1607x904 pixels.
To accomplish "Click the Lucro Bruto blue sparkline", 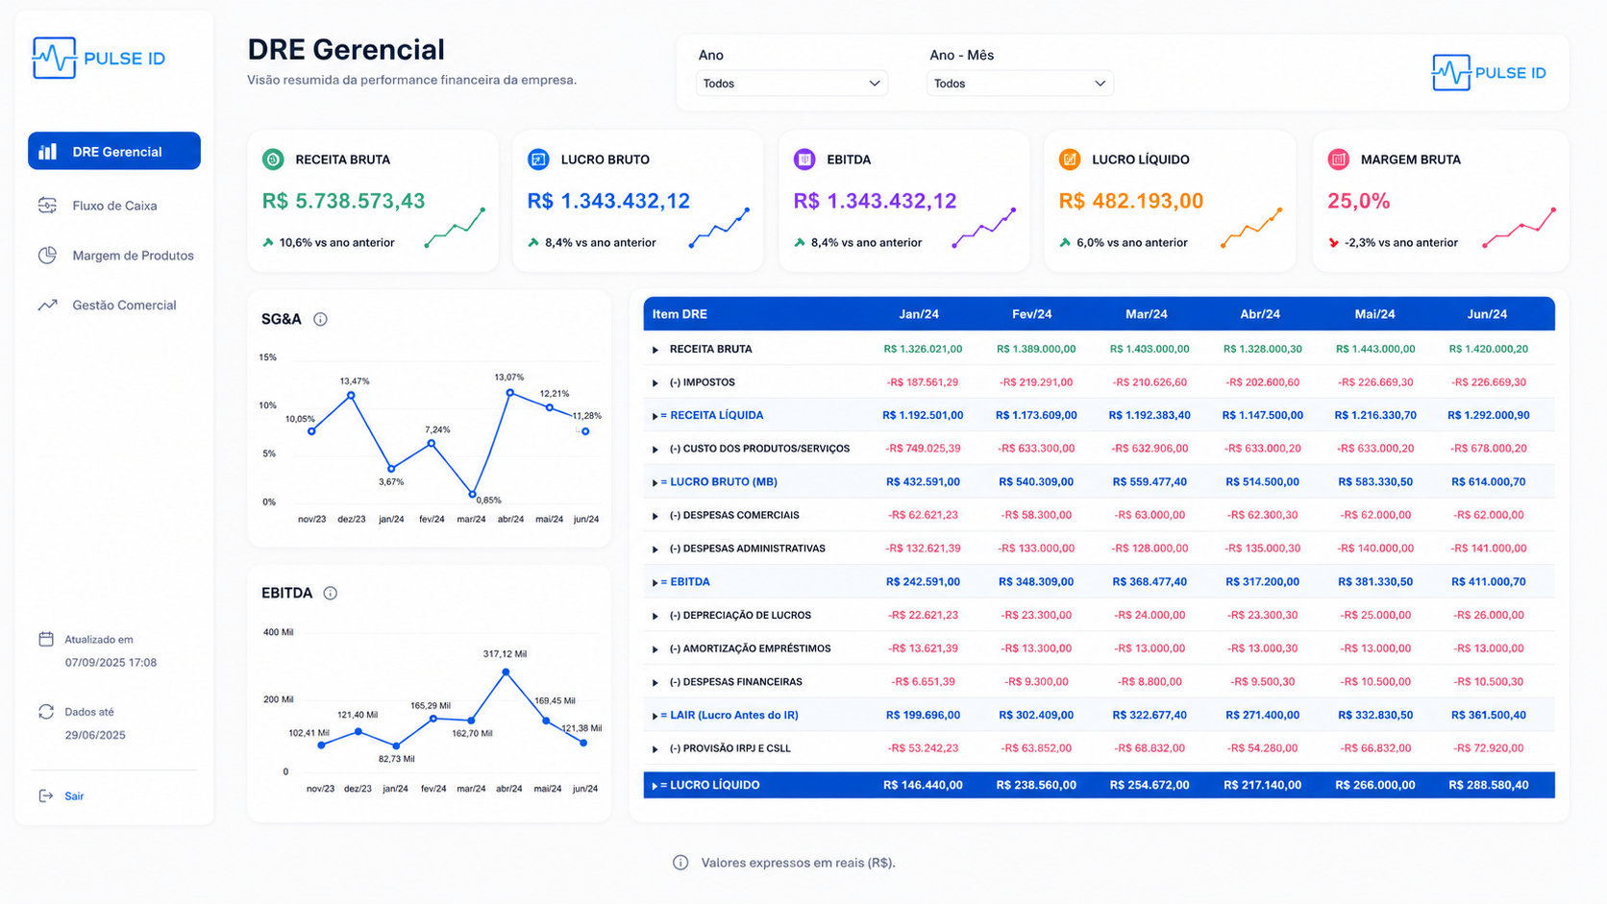I will point(719,228).
